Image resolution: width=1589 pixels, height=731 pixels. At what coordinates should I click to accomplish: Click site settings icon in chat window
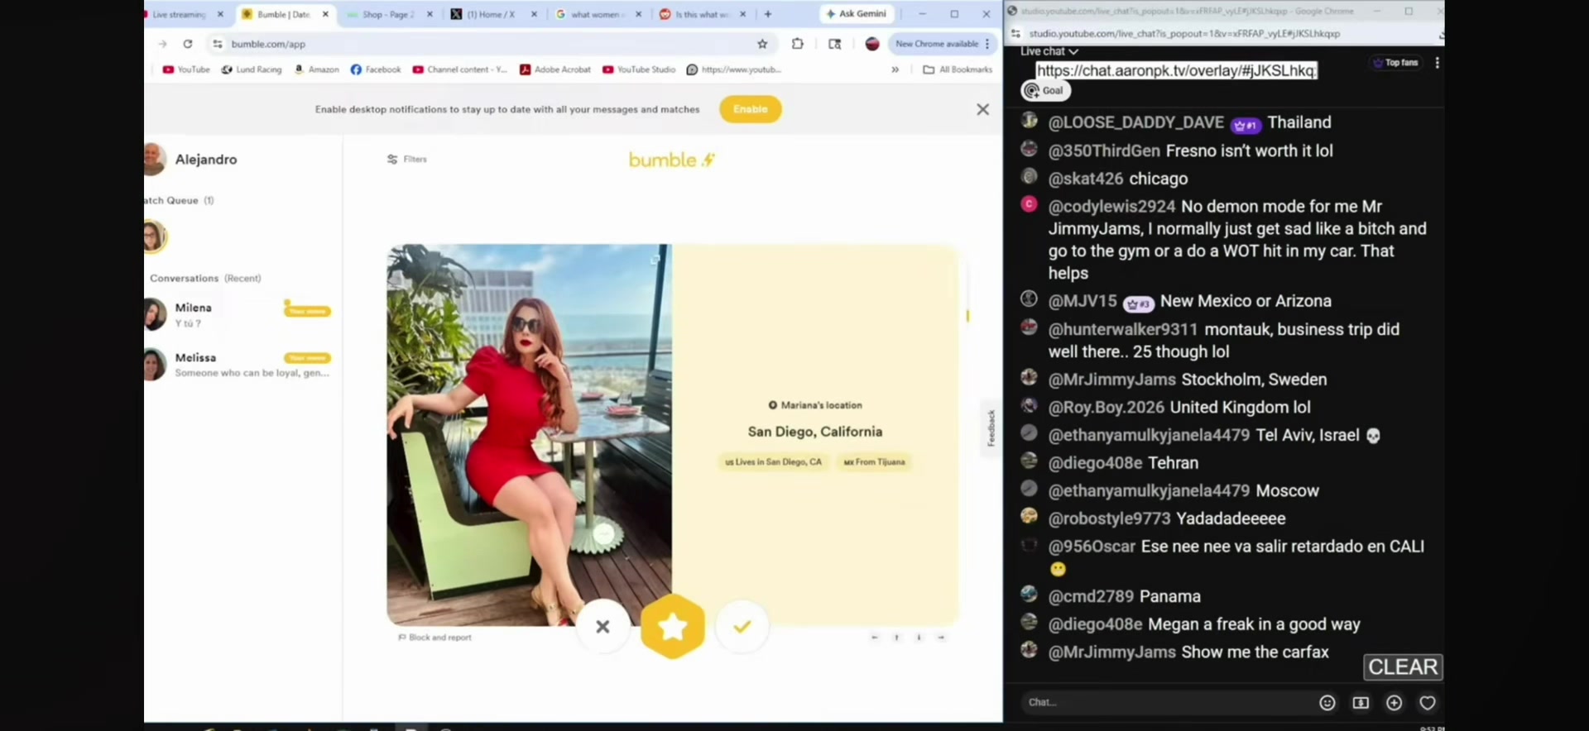tap(1015, 34)
